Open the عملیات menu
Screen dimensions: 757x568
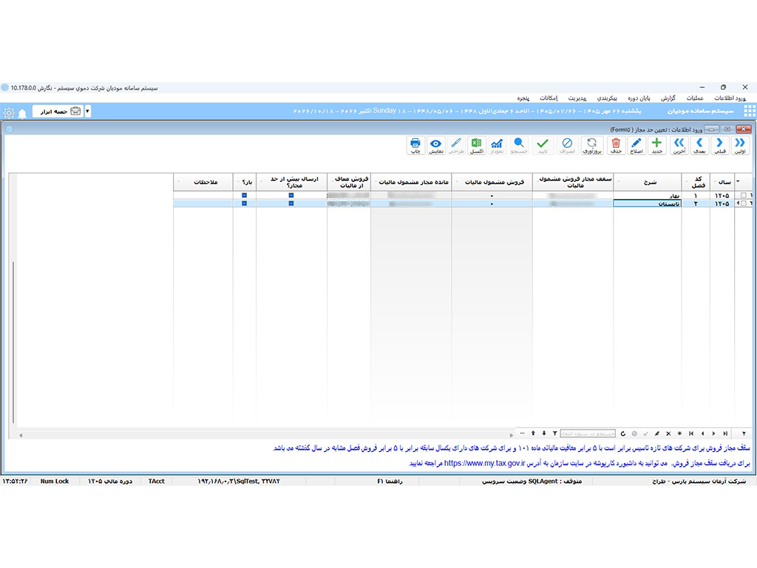[x=695, y=98]
